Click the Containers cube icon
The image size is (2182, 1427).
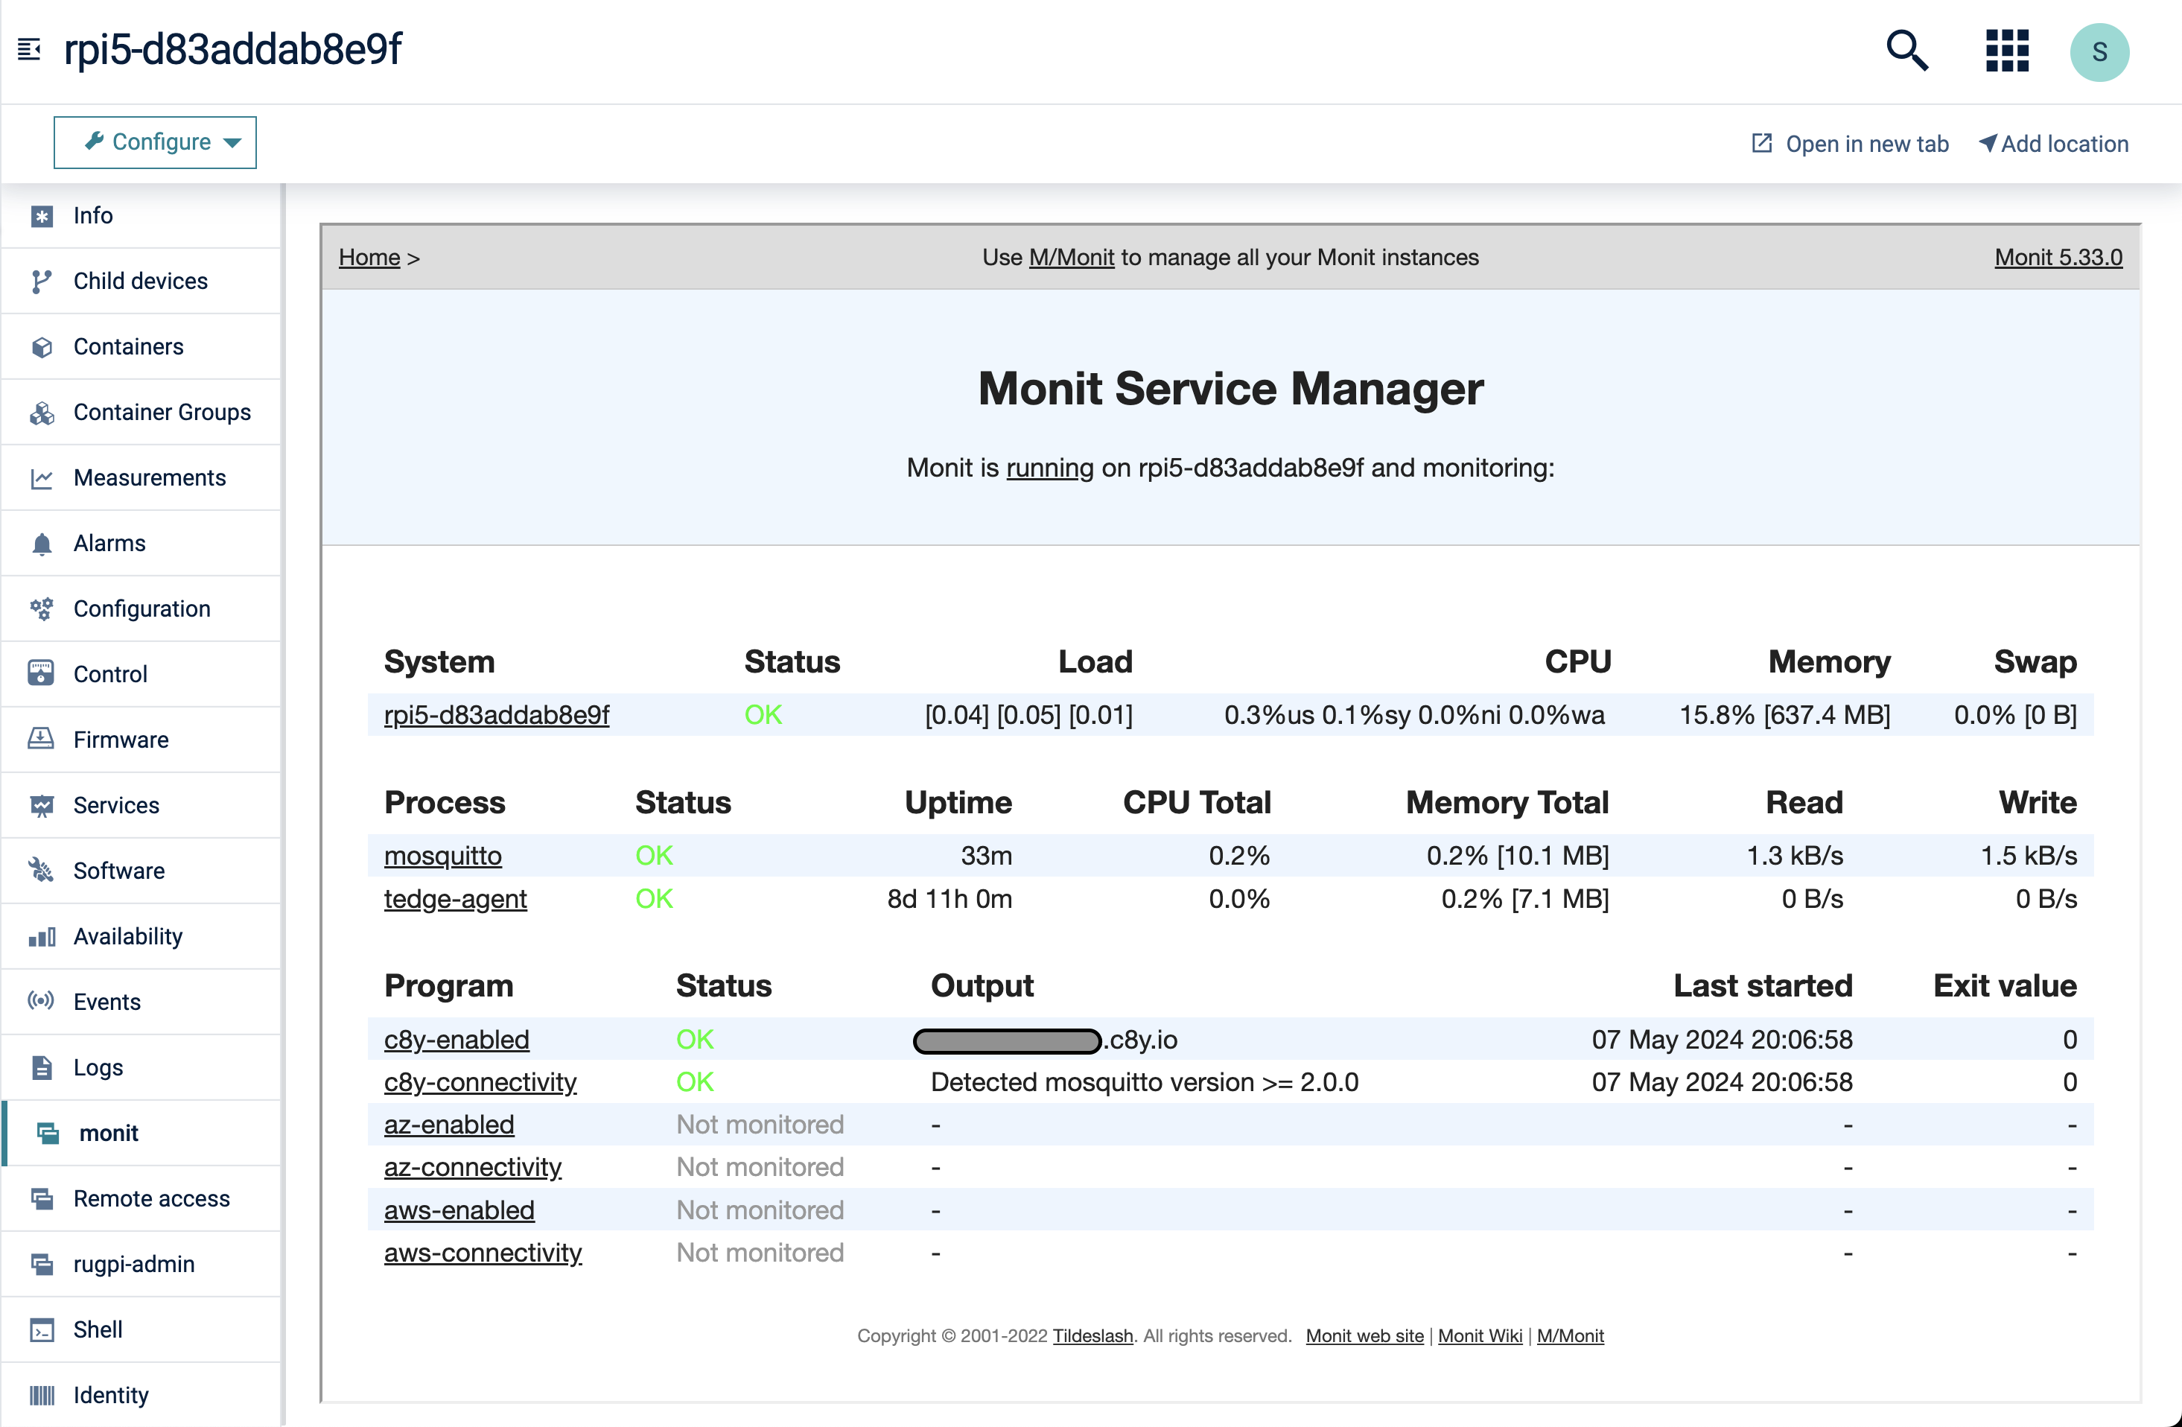[41, 346]
